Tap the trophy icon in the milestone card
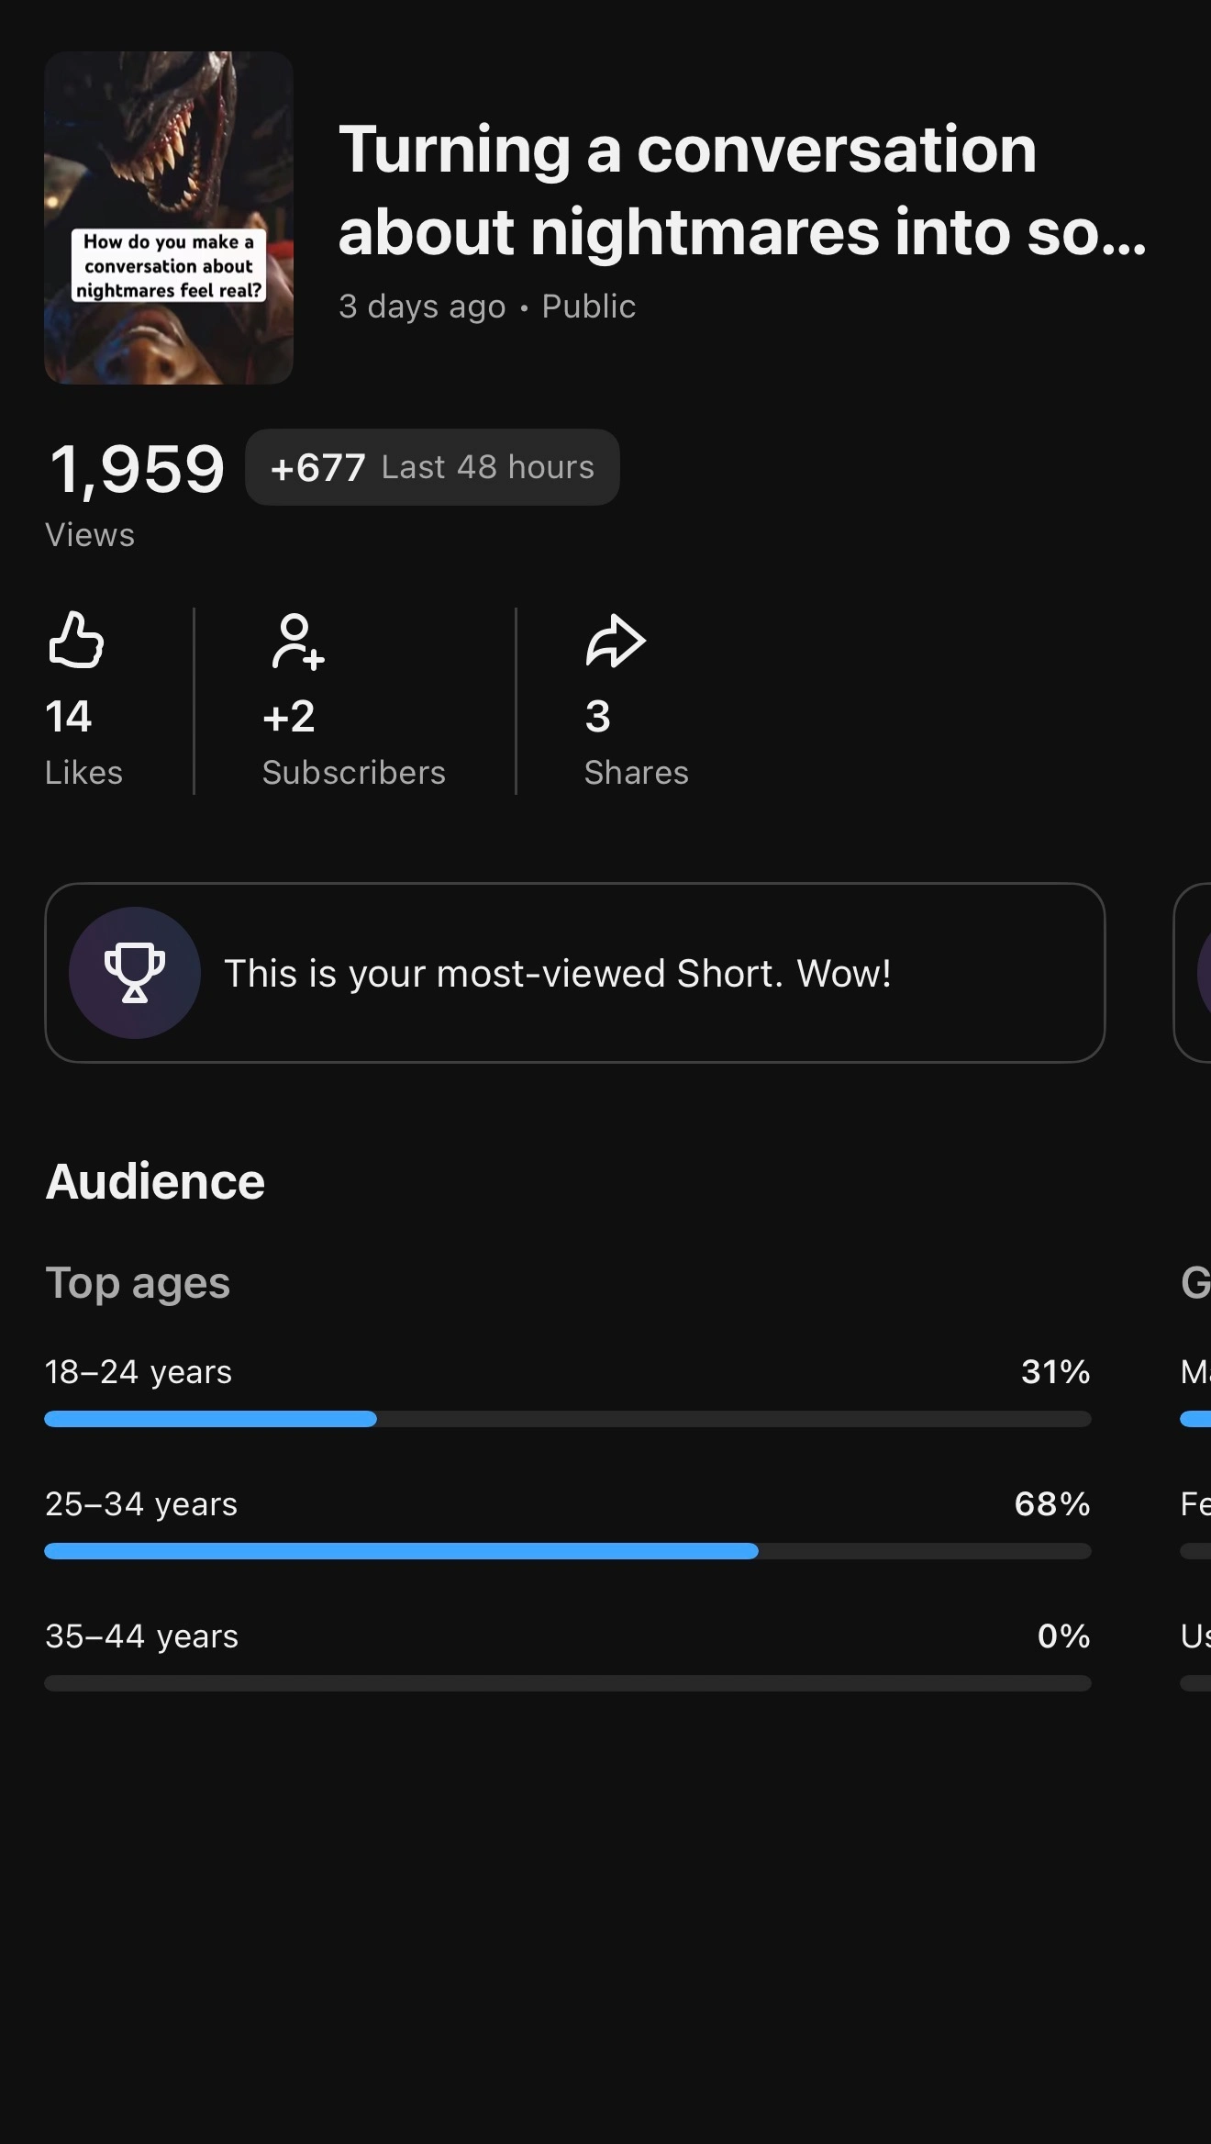This screenshot has width=1211, height=2144. pyautogui.click(x=135, y=973)
